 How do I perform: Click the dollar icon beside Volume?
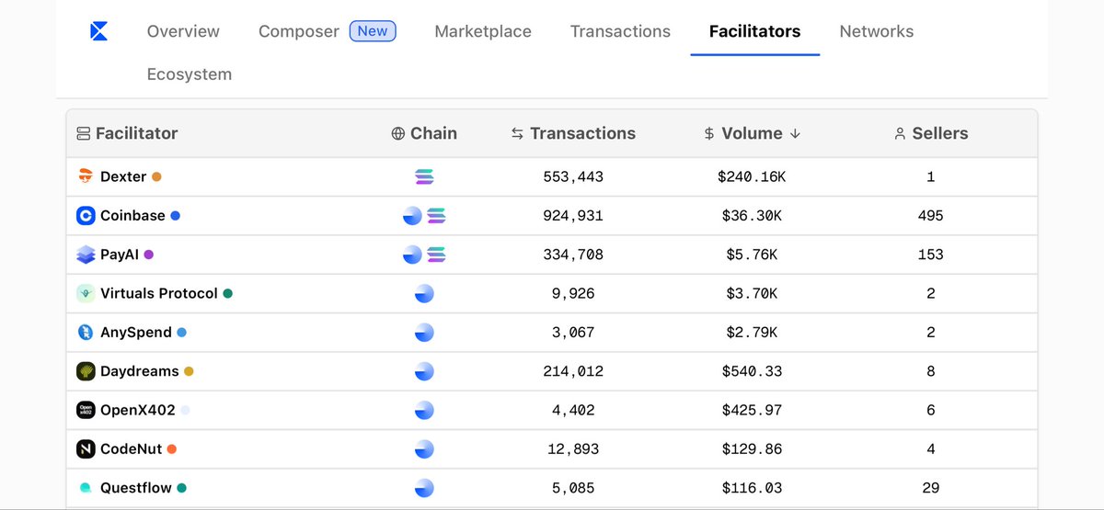click(708, 133)
